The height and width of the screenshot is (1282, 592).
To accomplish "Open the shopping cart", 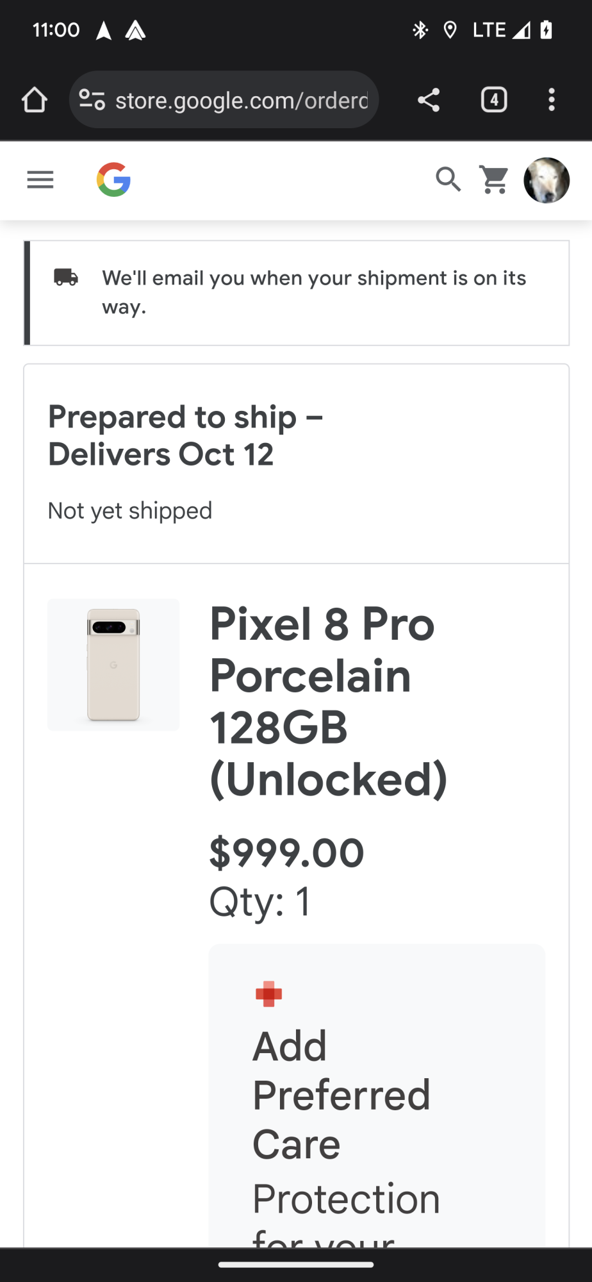I will point(494,180).
